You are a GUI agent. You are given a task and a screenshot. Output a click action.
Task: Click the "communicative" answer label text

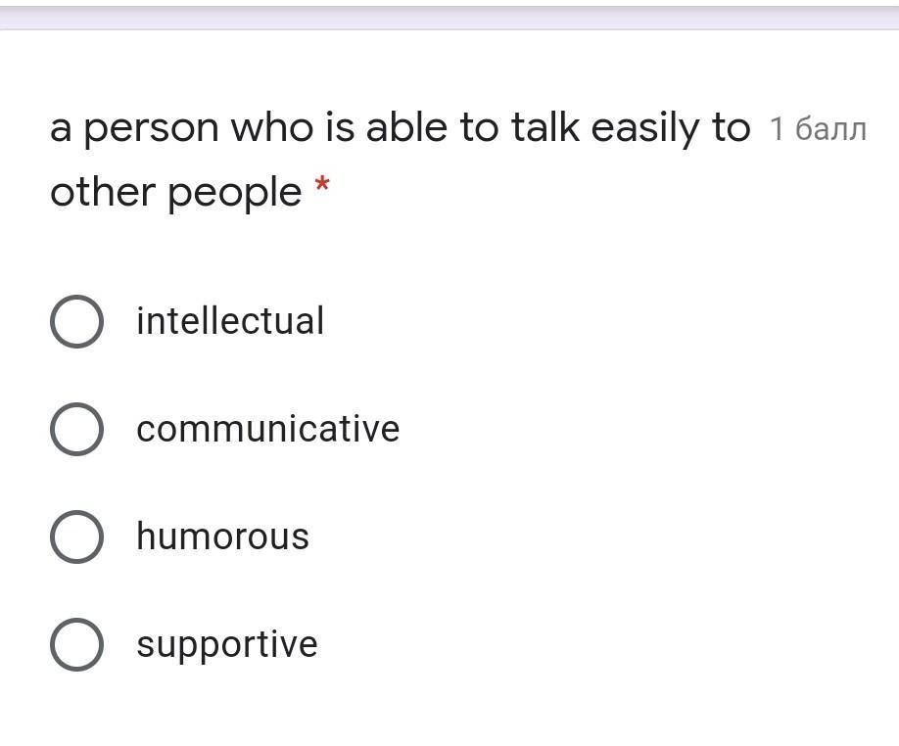tap(267, 429)
